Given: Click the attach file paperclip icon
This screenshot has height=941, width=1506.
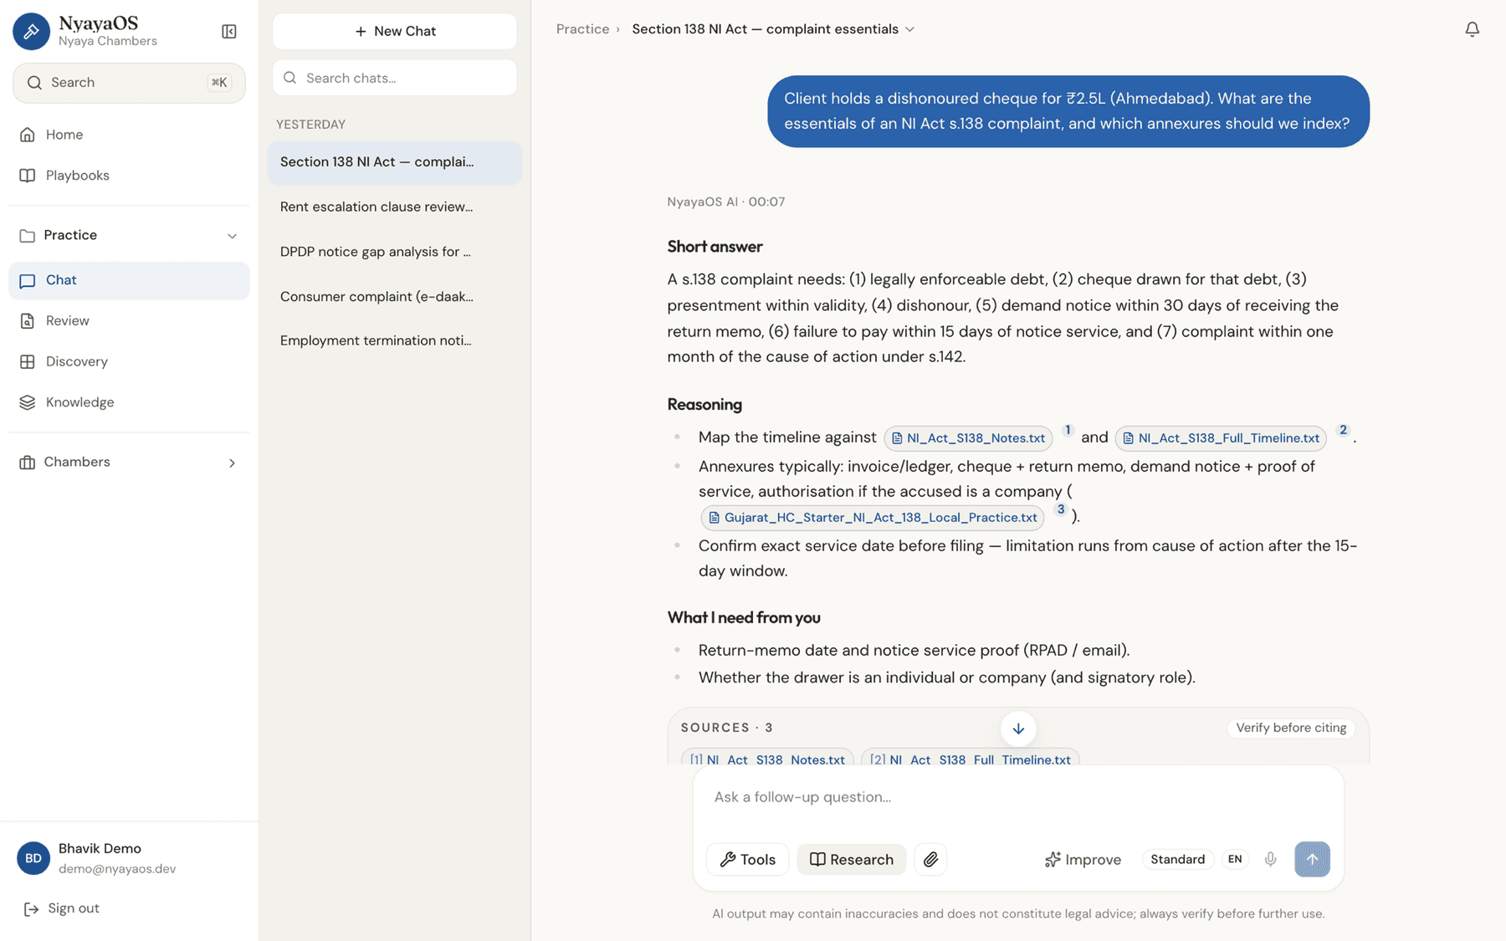Looking at the screenshot, I should tap(930, 859).
